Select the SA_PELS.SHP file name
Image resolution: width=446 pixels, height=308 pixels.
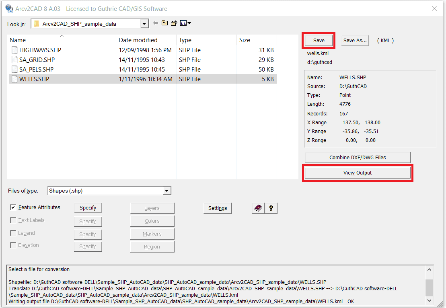37,70
